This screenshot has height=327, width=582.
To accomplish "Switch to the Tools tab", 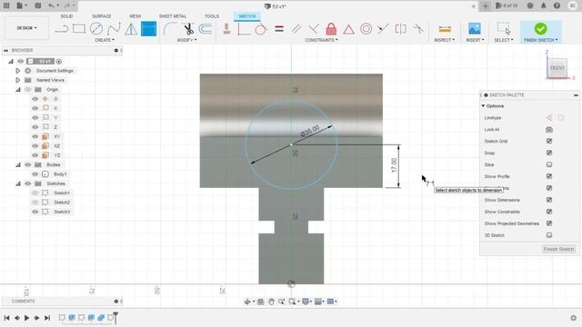I will point(212,16).
